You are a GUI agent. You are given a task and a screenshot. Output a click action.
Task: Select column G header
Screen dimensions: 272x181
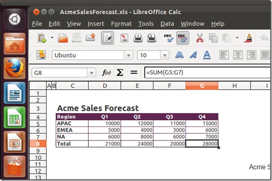(202, 85)
